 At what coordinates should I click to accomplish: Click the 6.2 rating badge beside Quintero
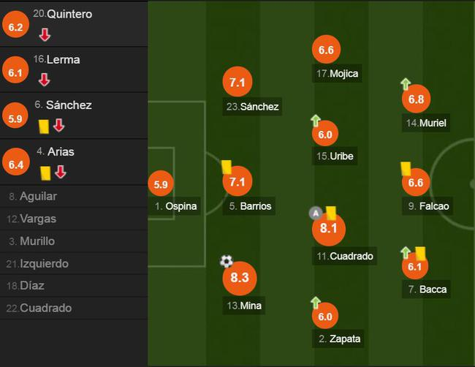pos(16,27)
